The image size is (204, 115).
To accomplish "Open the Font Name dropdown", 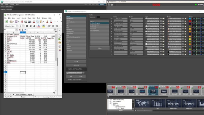I will tap(17, 26).
